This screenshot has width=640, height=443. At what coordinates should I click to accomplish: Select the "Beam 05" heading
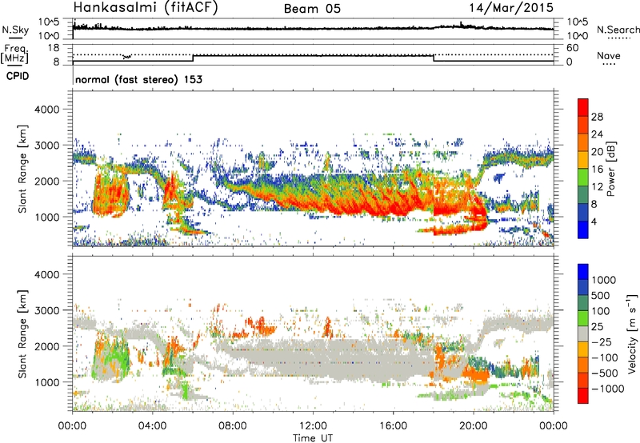pos(312,9)
